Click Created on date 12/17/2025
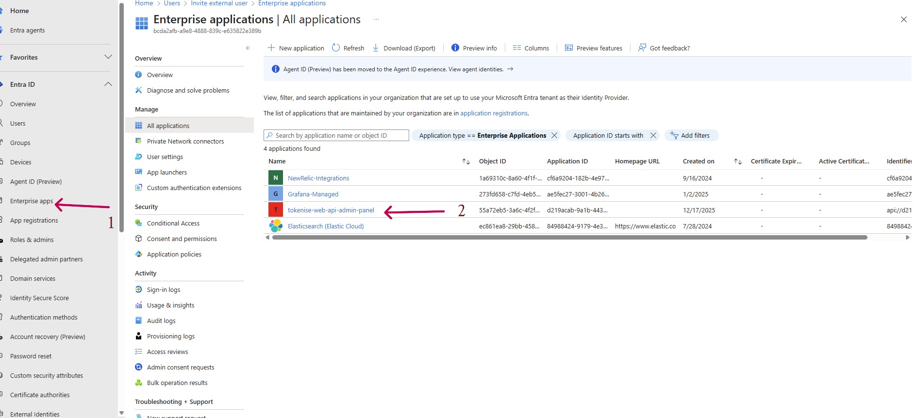 point(699,210)
